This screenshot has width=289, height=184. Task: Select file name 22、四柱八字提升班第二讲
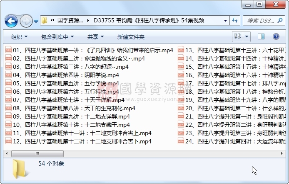pyautogui.click(x=235, y=125)
